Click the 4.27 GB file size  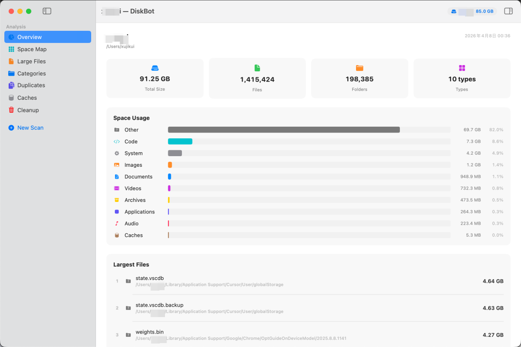pyautogui.click(x=493, y=335)
